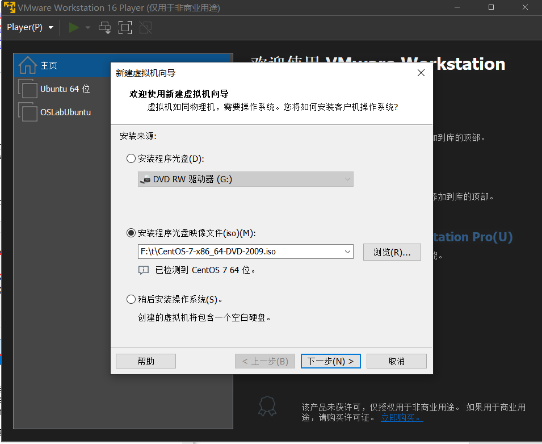Click the ribbon icon near the license notice

tap(267, 407)
